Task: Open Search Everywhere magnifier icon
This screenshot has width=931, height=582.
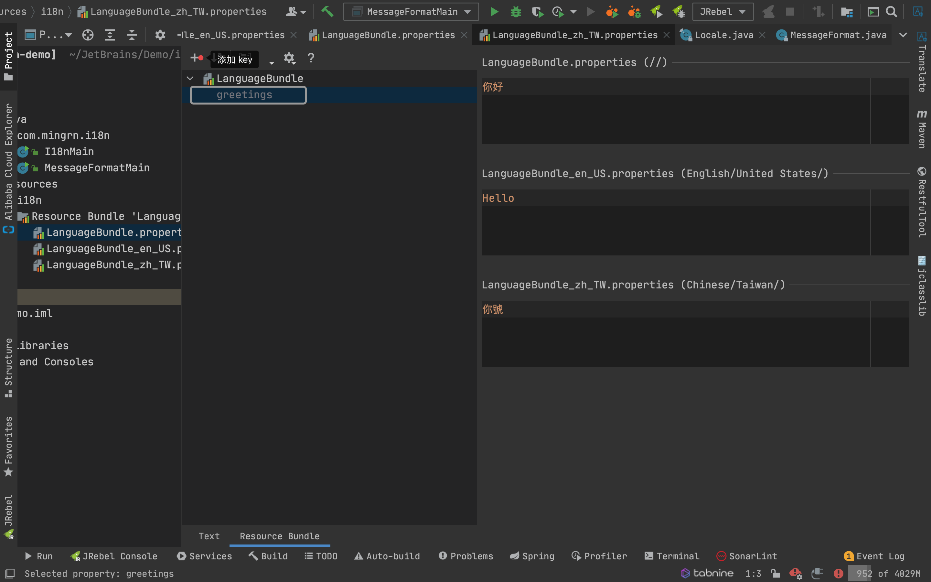Action: point(891,12)
